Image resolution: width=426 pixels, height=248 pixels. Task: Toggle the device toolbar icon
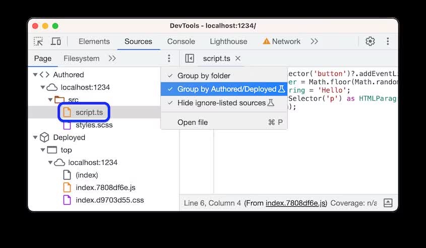coord(56,41)
